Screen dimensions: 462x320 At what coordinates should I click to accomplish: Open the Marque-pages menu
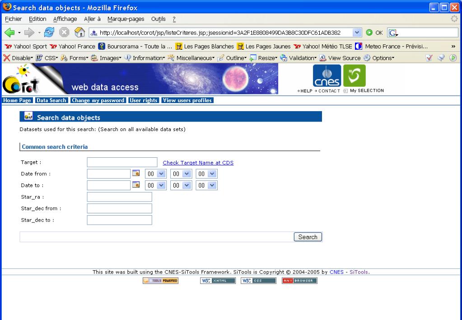click(126, 19)
